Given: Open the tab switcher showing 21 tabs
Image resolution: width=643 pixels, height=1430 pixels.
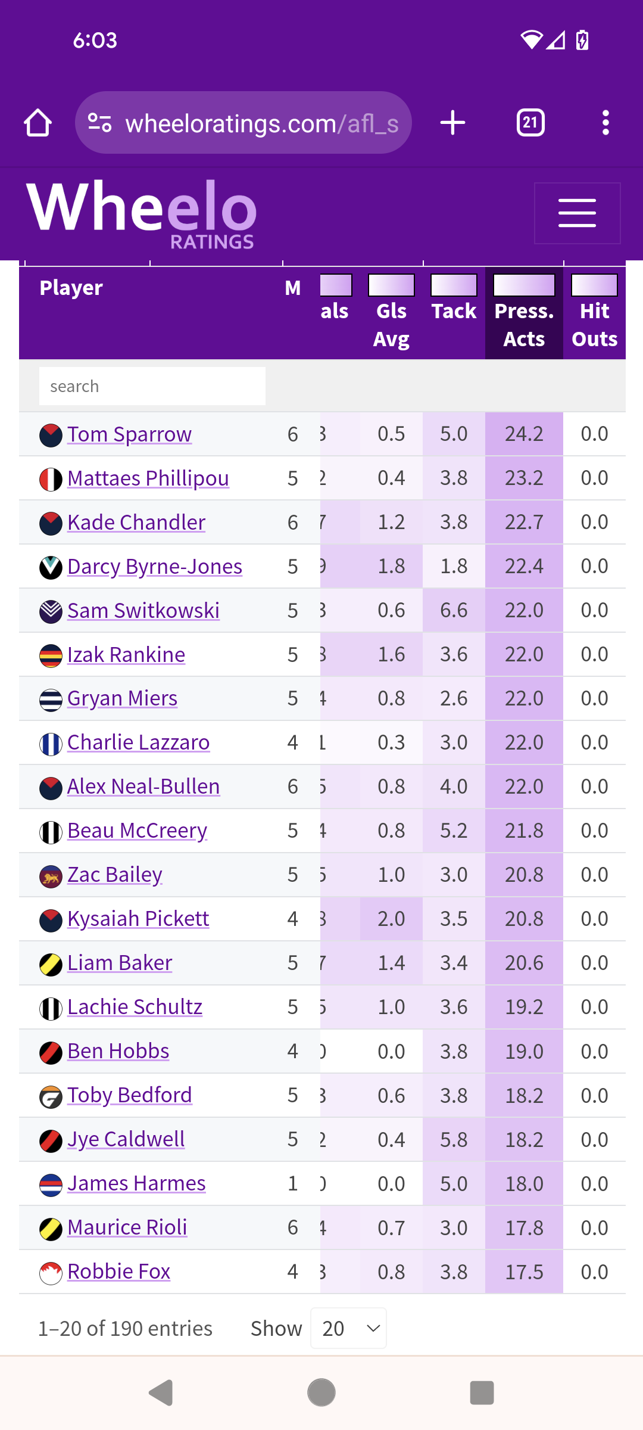Looking at the screenshot, I should (x=530, y=123).
